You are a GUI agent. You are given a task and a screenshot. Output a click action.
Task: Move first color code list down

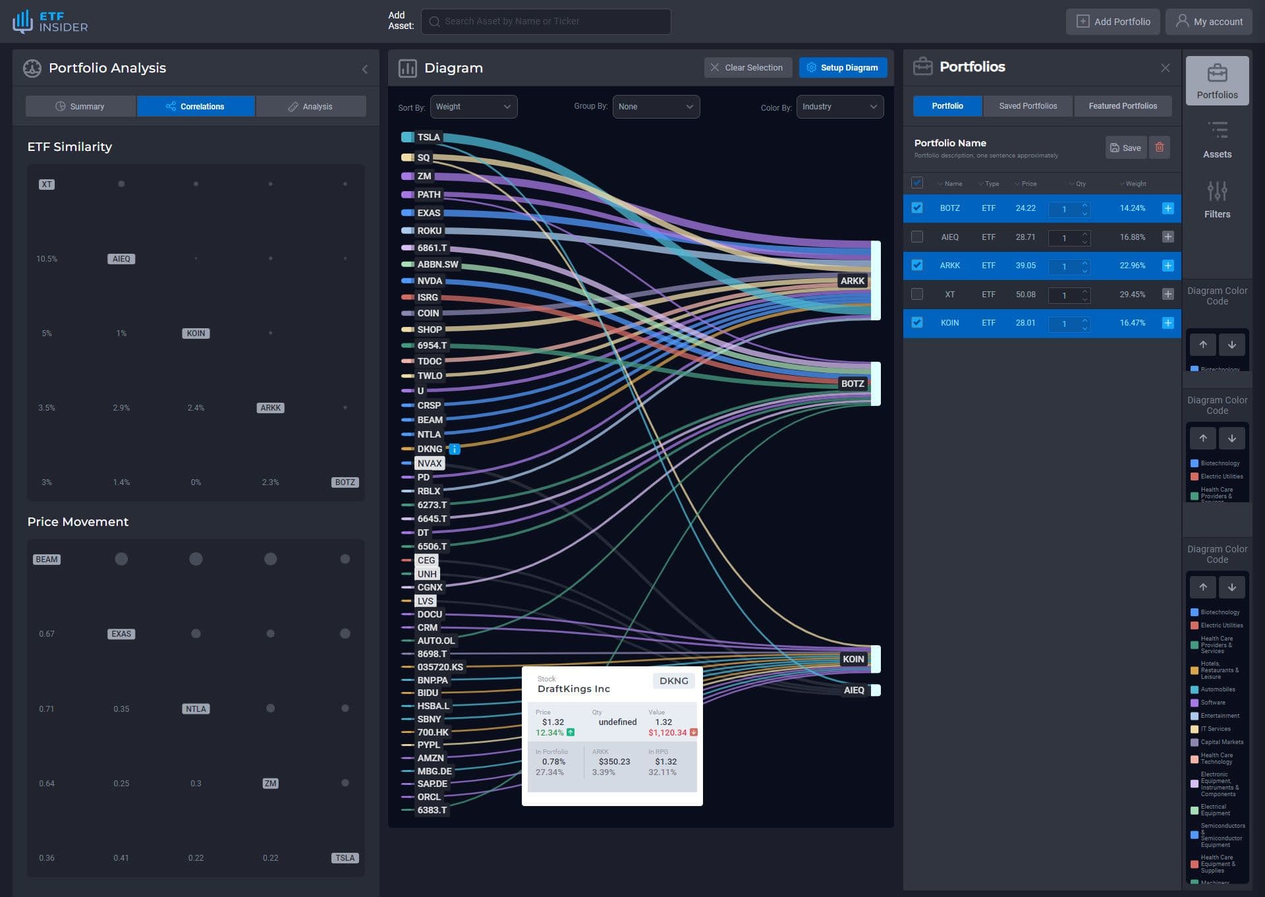pos(1232,345)
